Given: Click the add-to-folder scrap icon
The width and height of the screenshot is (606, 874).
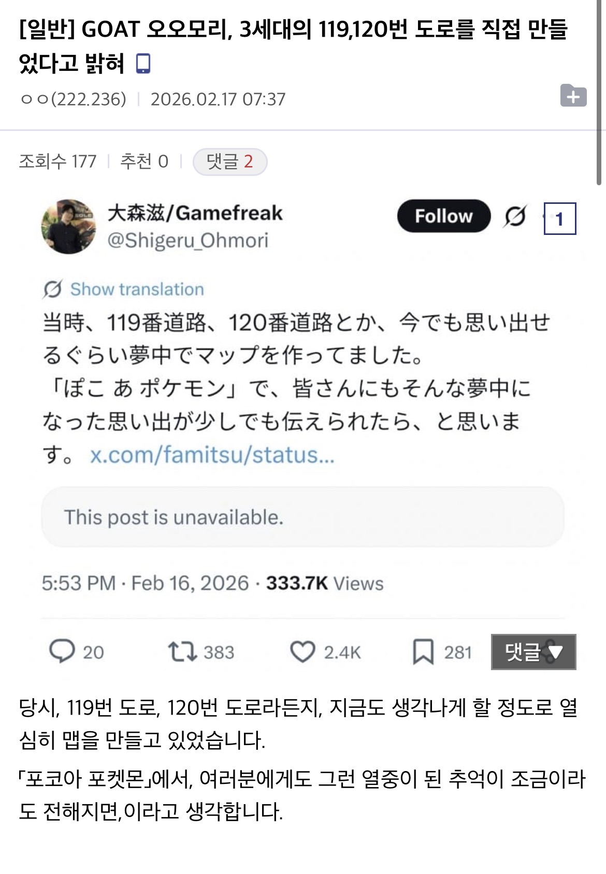Looking at the screenshot, I should coord(573,96).
